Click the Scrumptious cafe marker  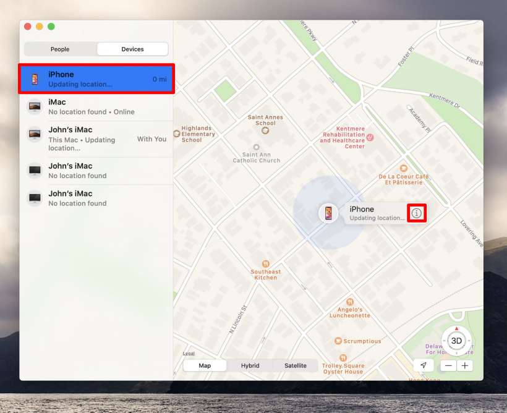pos(338,341)
